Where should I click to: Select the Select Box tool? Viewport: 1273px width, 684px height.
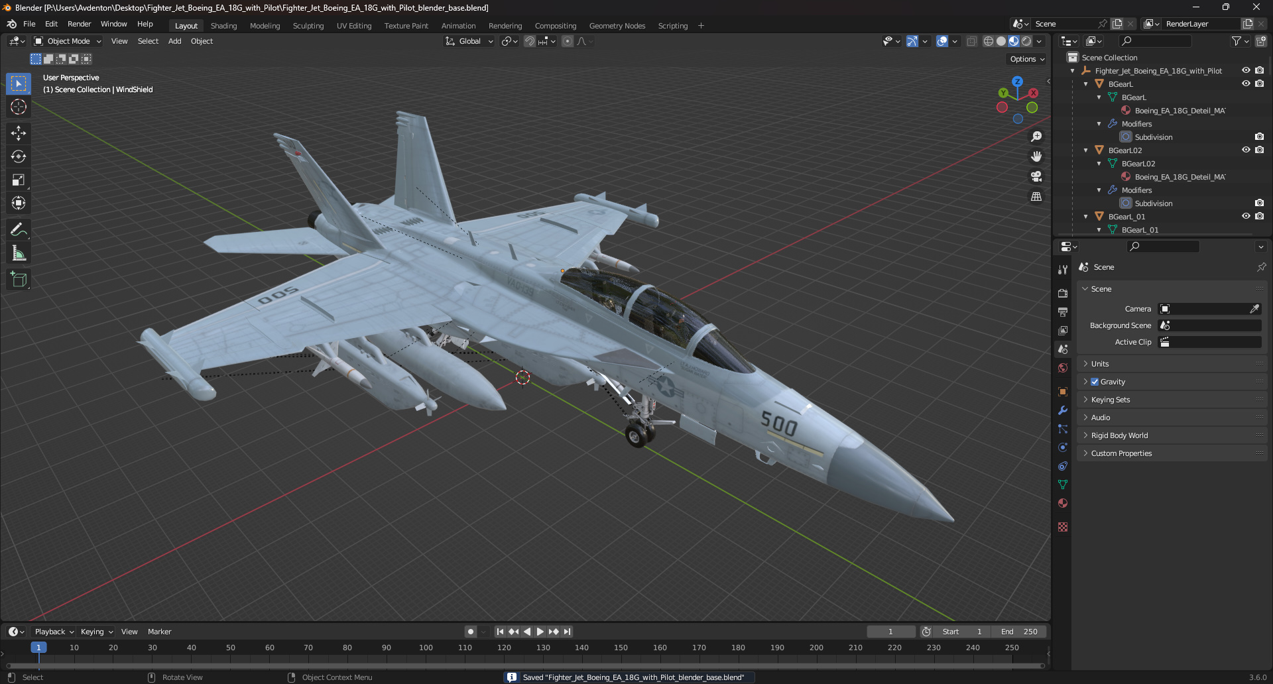[19, 84]
